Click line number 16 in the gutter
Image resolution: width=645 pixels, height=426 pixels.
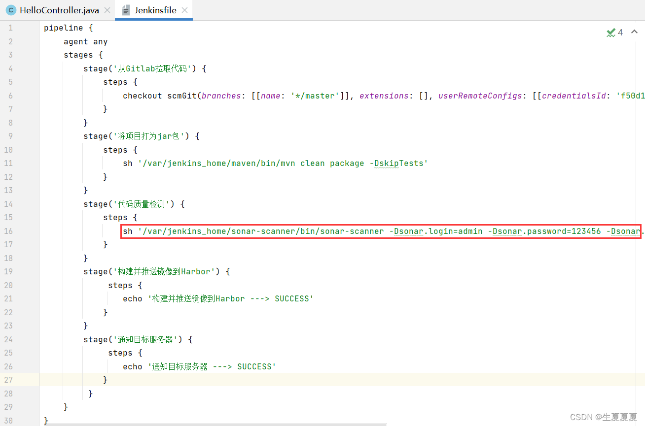(x=9, y=231)
